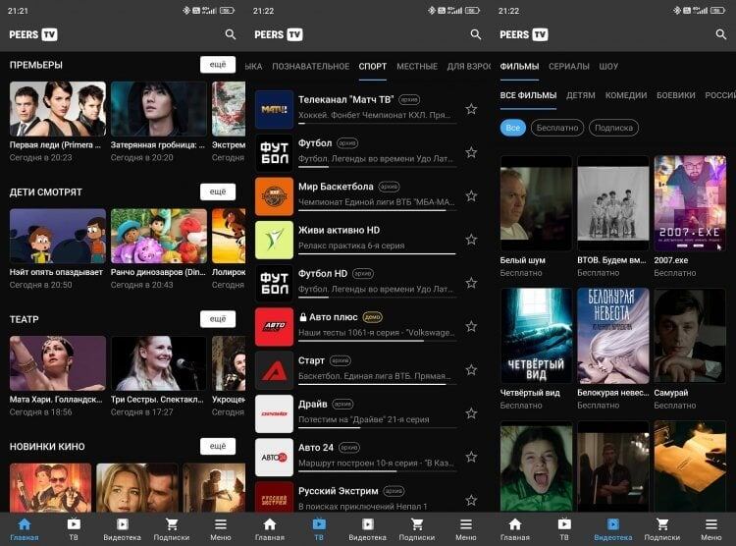The width and height of the screenshot is (736, 546).
Task: Select the Все filter chip
Action: coord(512,128)
